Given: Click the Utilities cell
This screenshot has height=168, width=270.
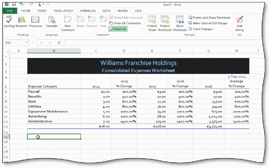Looking at the screenshot, I should pos(54,106).
